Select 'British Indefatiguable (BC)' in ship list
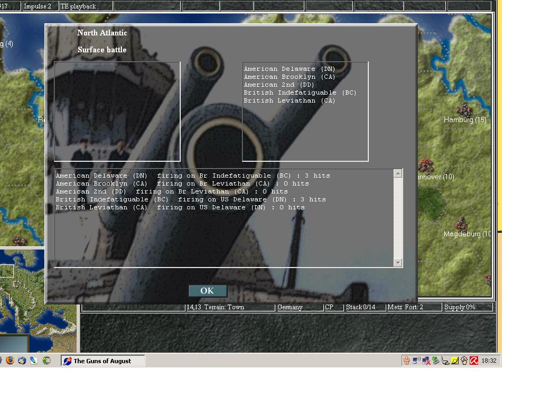Screen dimensions: 541x406 pos(300,93)
